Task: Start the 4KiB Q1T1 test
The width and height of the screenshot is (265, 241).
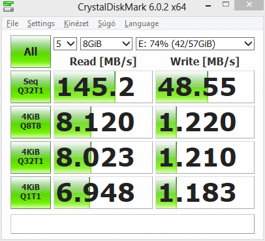Action: click(31, 193)
